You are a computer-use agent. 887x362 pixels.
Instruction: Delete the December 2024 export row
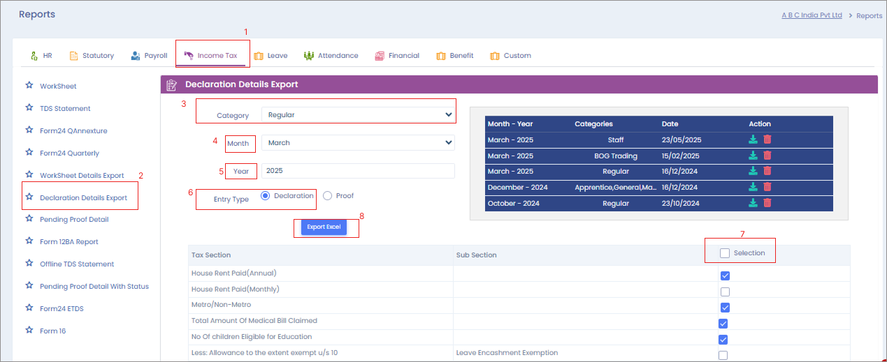[767, 187]
